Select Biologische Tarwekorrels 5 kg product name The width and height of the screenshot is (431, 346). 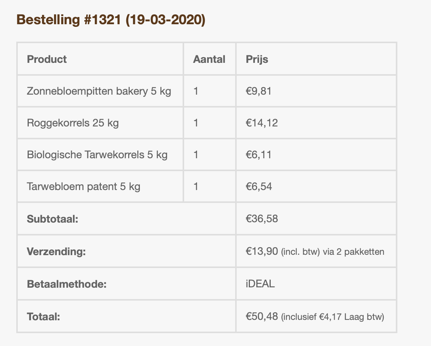click(97, 155)
